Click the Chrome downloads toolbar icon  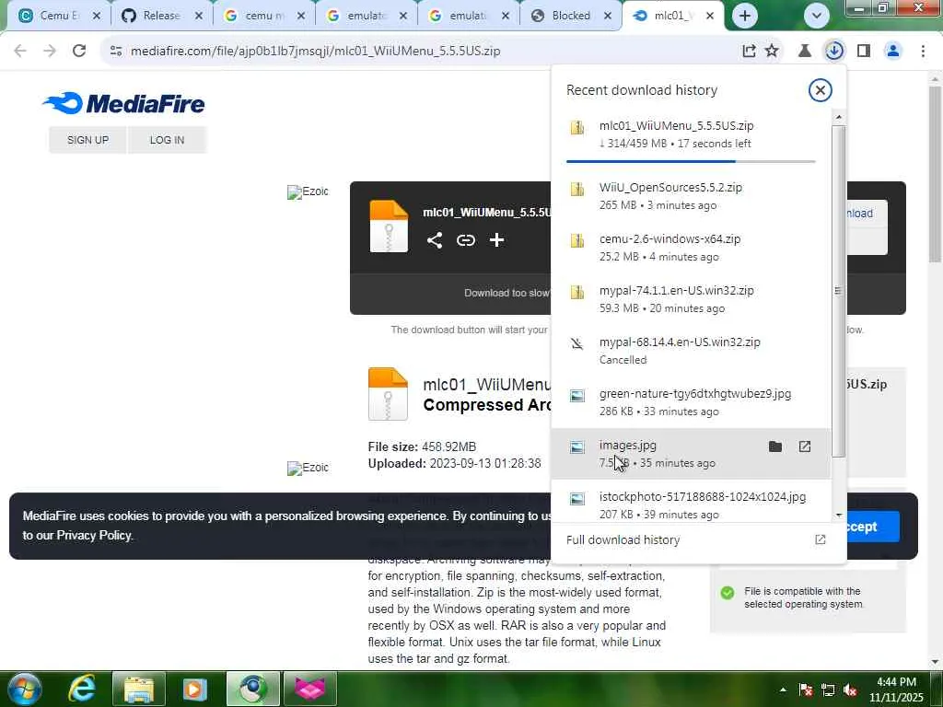click(834, 51)
